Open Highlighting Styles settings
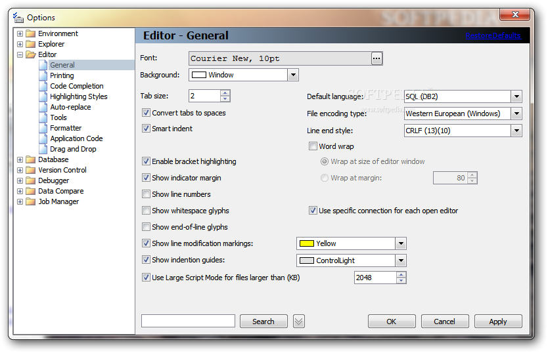548x353 pixels. [79, 96]
